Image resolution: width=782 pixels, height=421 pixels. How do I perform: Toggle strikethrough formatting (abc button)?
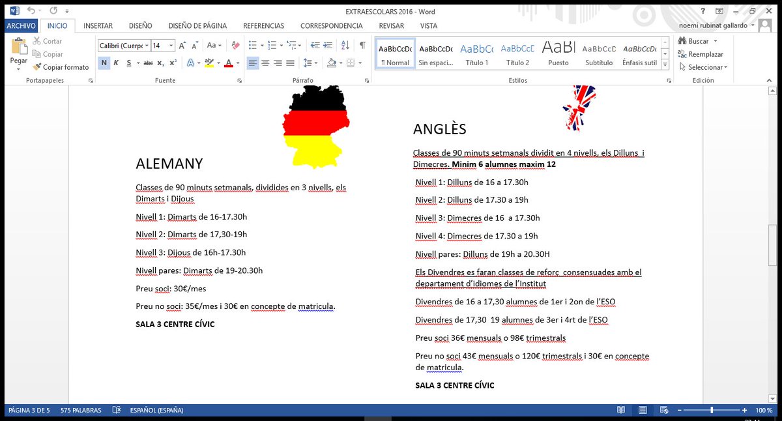click(148, 63)
